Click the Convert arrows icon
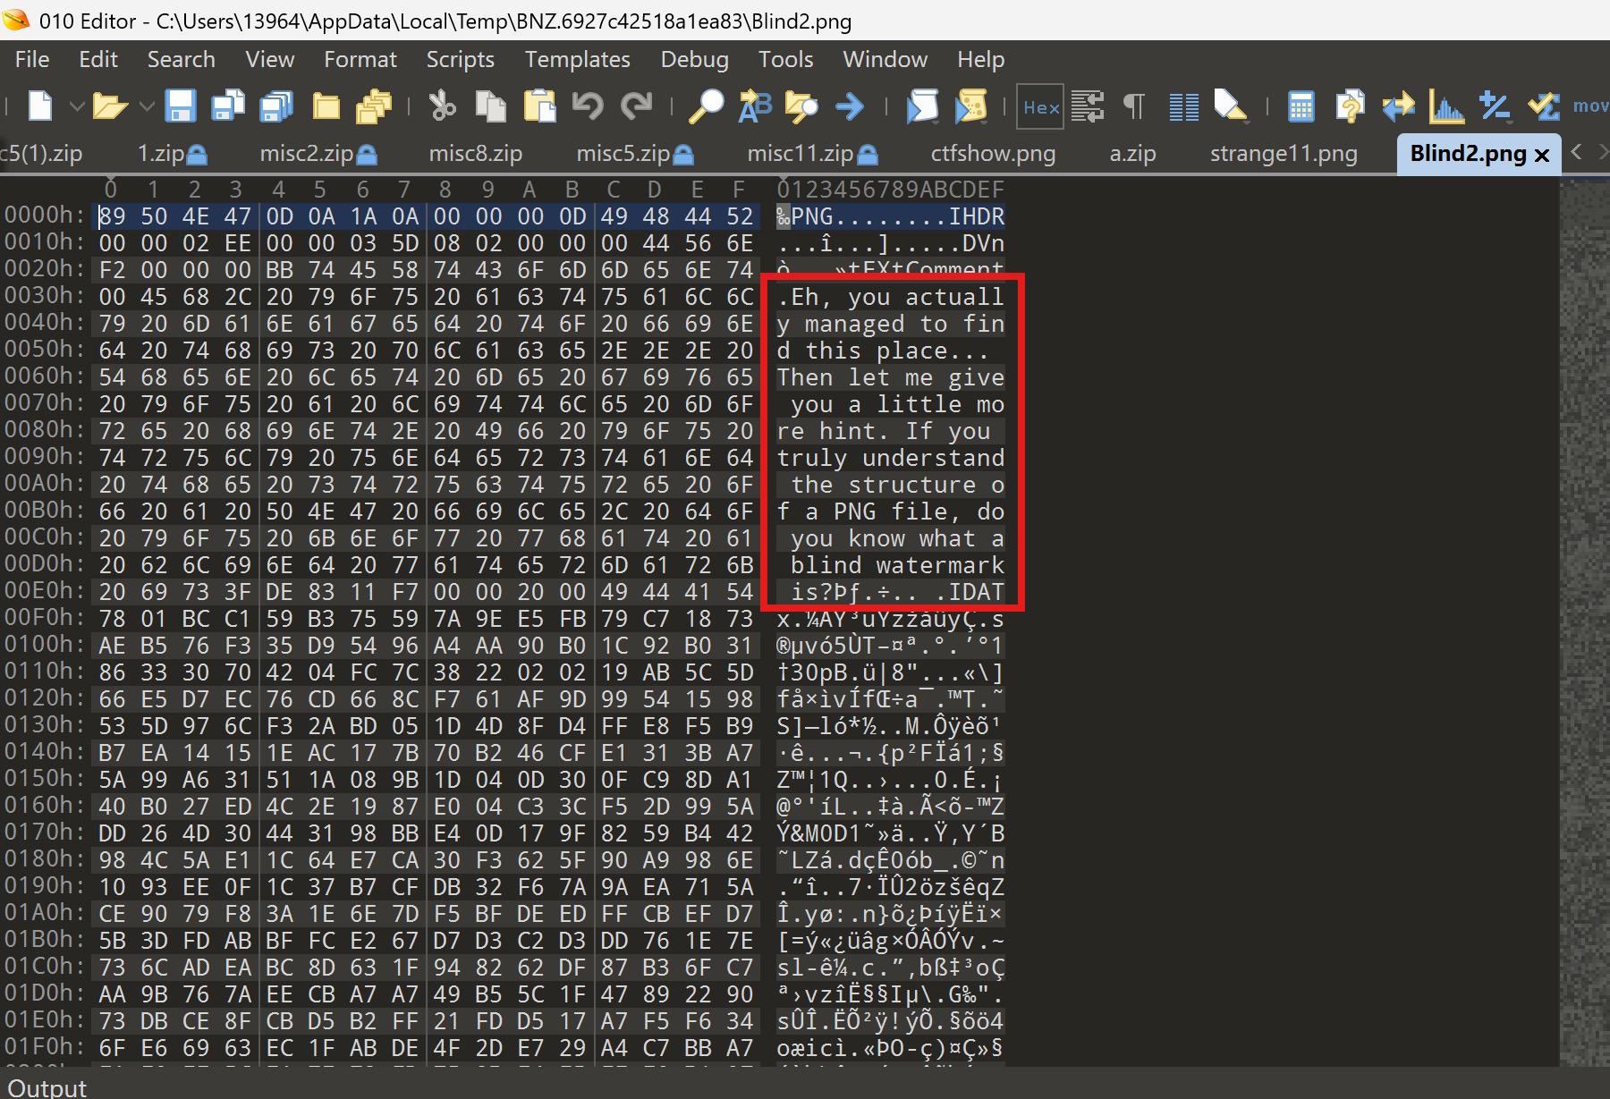The width and height of the screenshot is (1610, 1099). tap(1398, 106)
